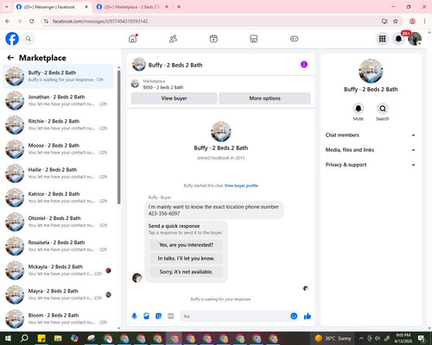Expand Privacy & support section
The height and width of the screenshot is (345, 432).
(x=371, y=165)
